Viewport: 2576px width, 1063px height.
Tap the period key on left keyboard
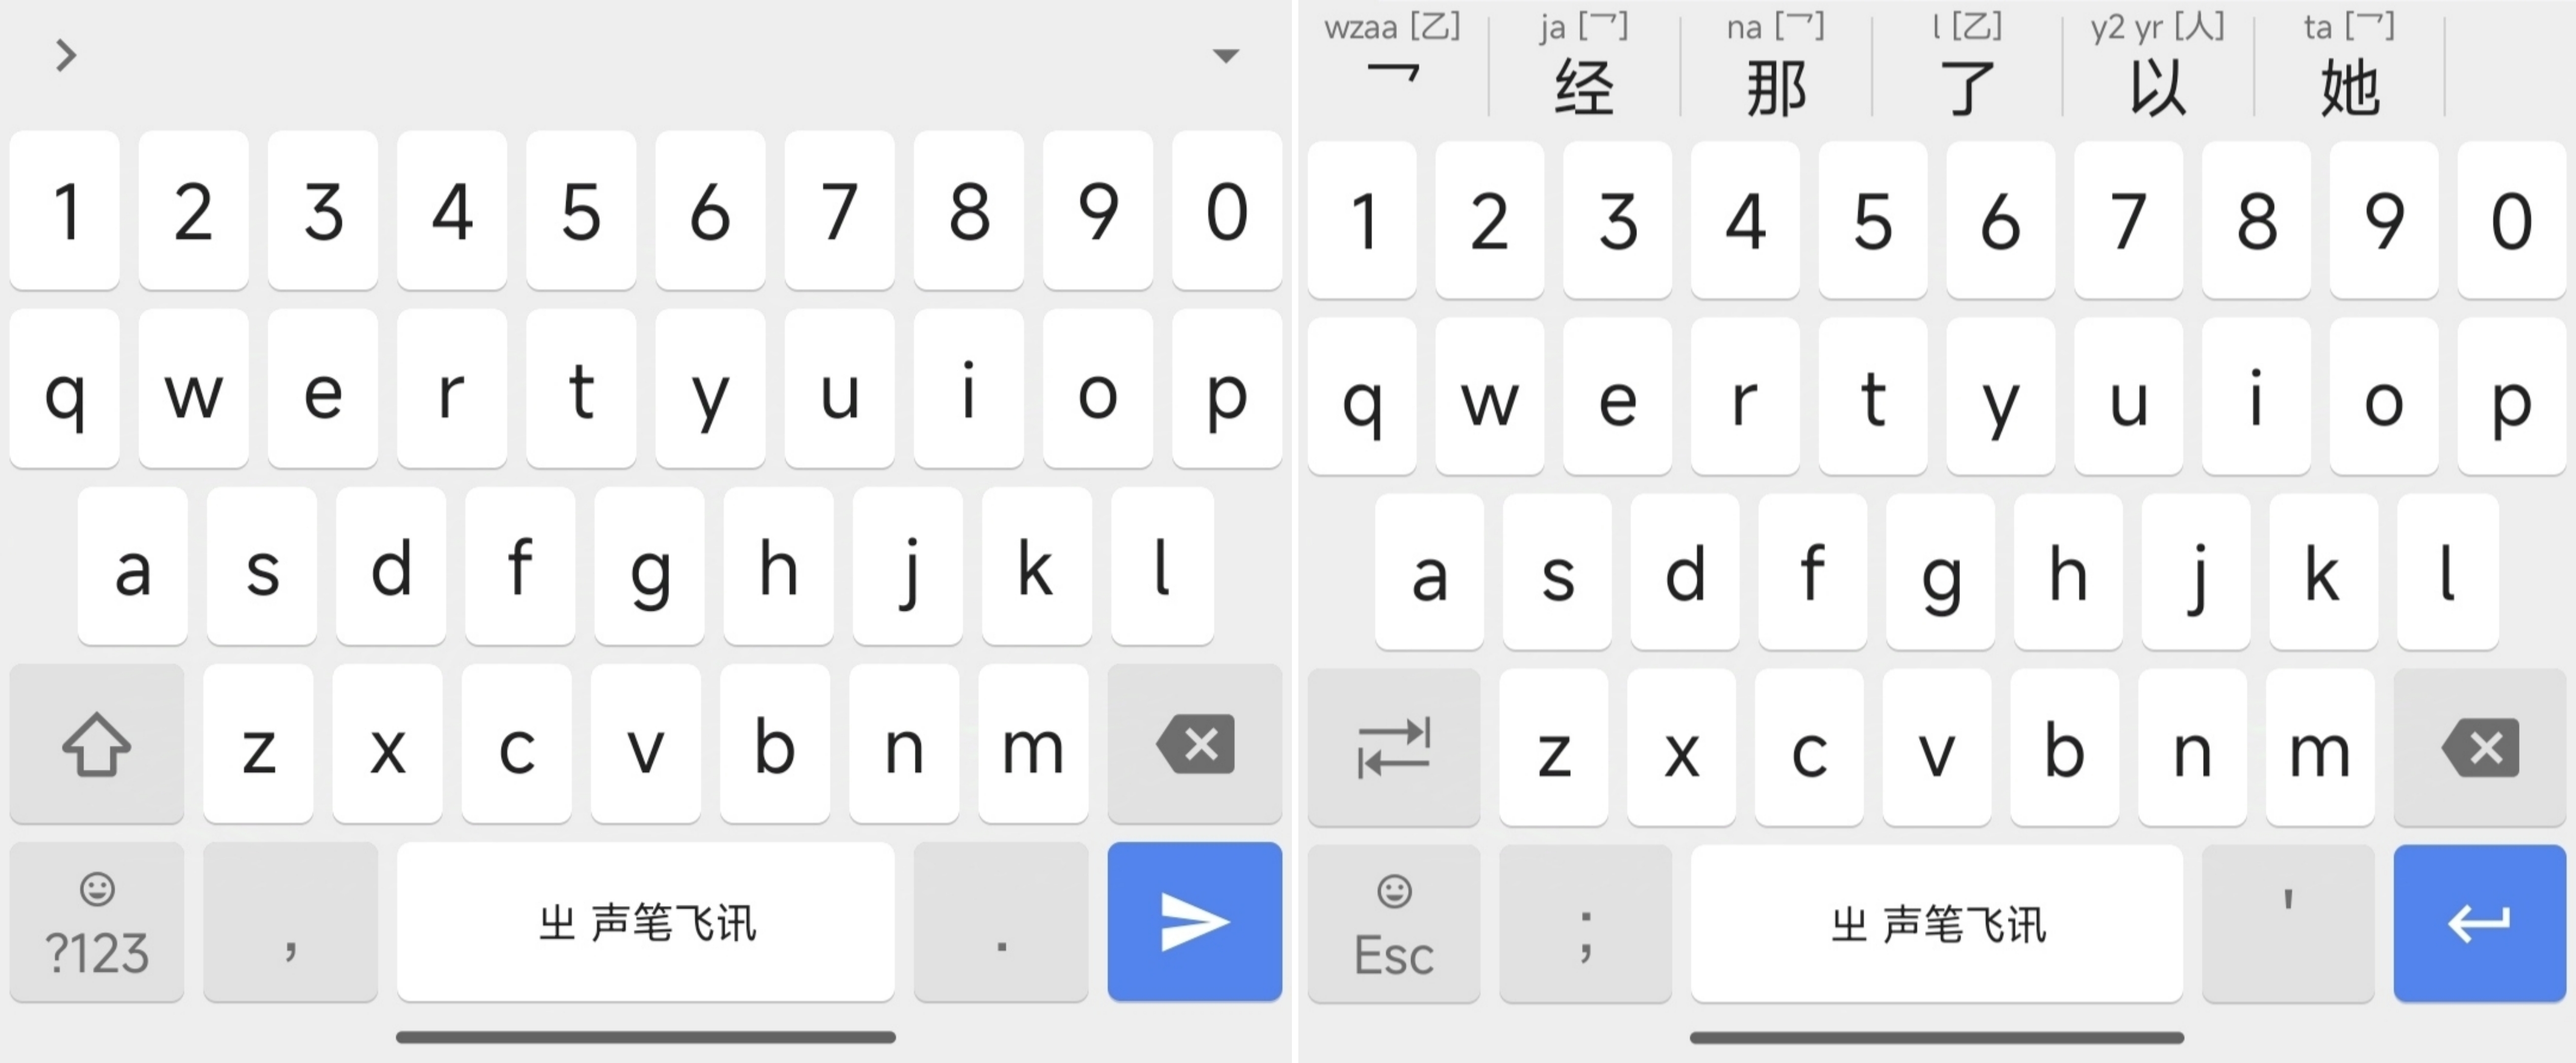[1001, 921]
